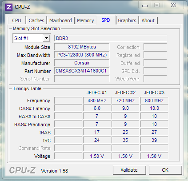Image resolution: width=188 pixels, height=181 pixels.
Task: Click the RAS# to CAS# label
Action: (x=35, y=117)
